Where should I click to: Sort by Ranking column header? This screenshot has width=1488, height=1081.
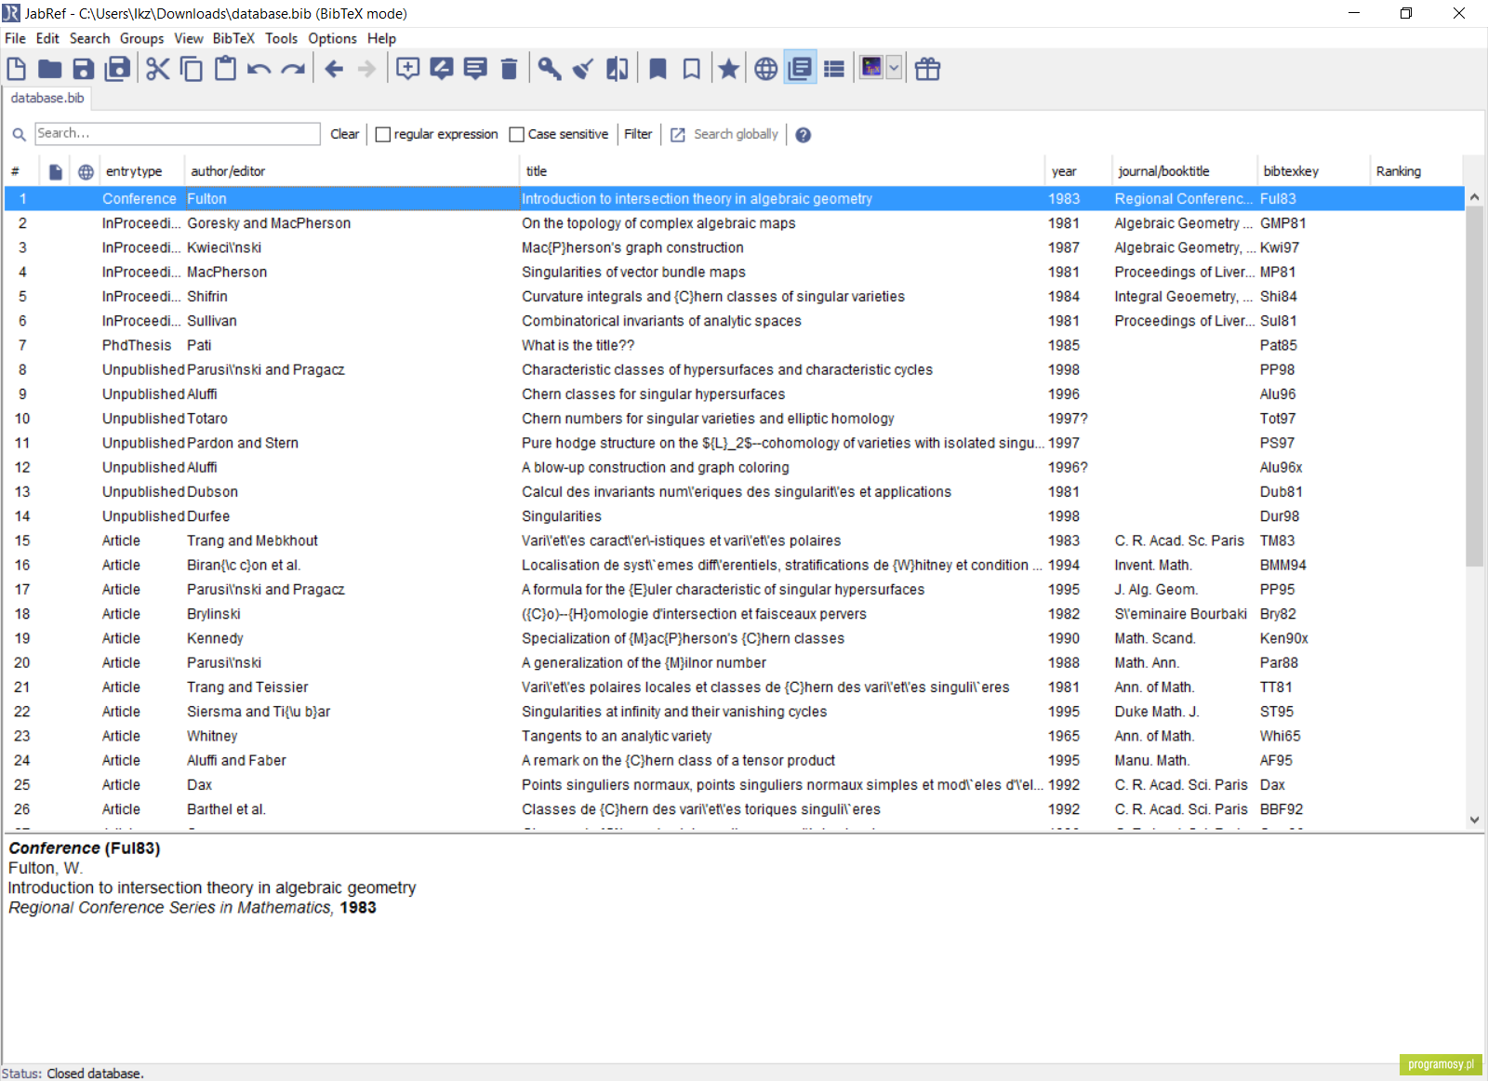[x=1415, y=171]
